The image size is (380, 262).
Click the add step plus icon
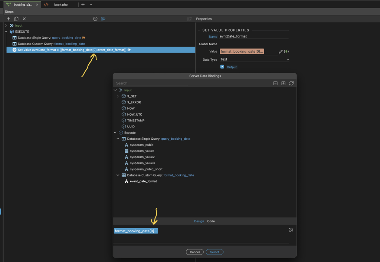[9, 19]
